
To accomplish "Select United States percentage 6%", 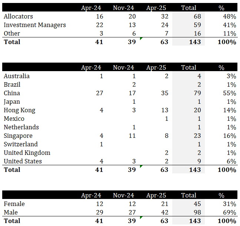I will [231, 161].
